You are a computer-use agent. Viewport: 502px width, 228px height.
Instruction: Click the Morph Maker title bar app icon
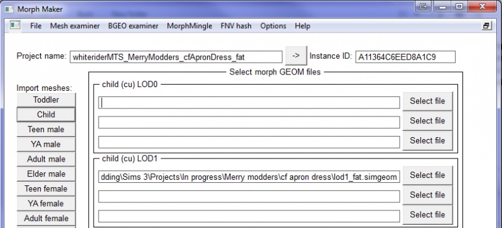pos(9,9)
